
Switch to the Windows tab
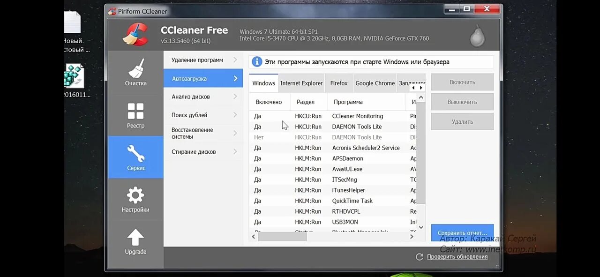point(263,83)
